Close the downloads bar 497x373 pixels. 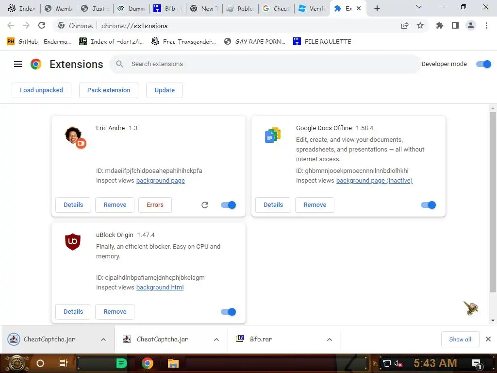click(488, 339)
